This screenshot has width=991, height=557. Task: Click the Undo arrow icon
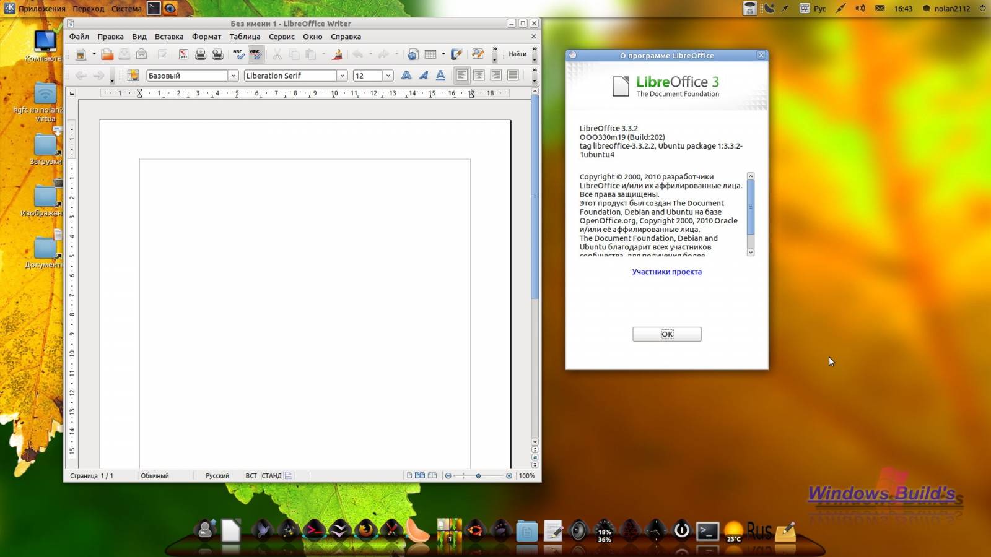click(358, 54)
